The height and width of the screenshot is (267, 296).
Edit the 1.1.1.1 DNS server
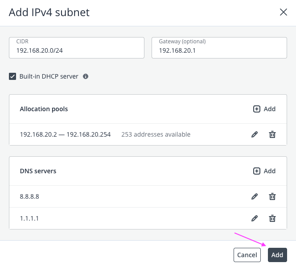click(x=255, y=218)
